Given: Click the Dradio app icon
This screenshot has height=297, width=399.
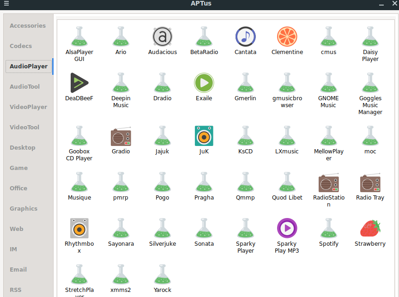Looking at the screenshot, I should [x=163, y=83].
